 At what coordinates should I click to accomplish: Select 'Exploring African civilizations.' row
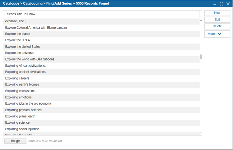pos(101,66)
